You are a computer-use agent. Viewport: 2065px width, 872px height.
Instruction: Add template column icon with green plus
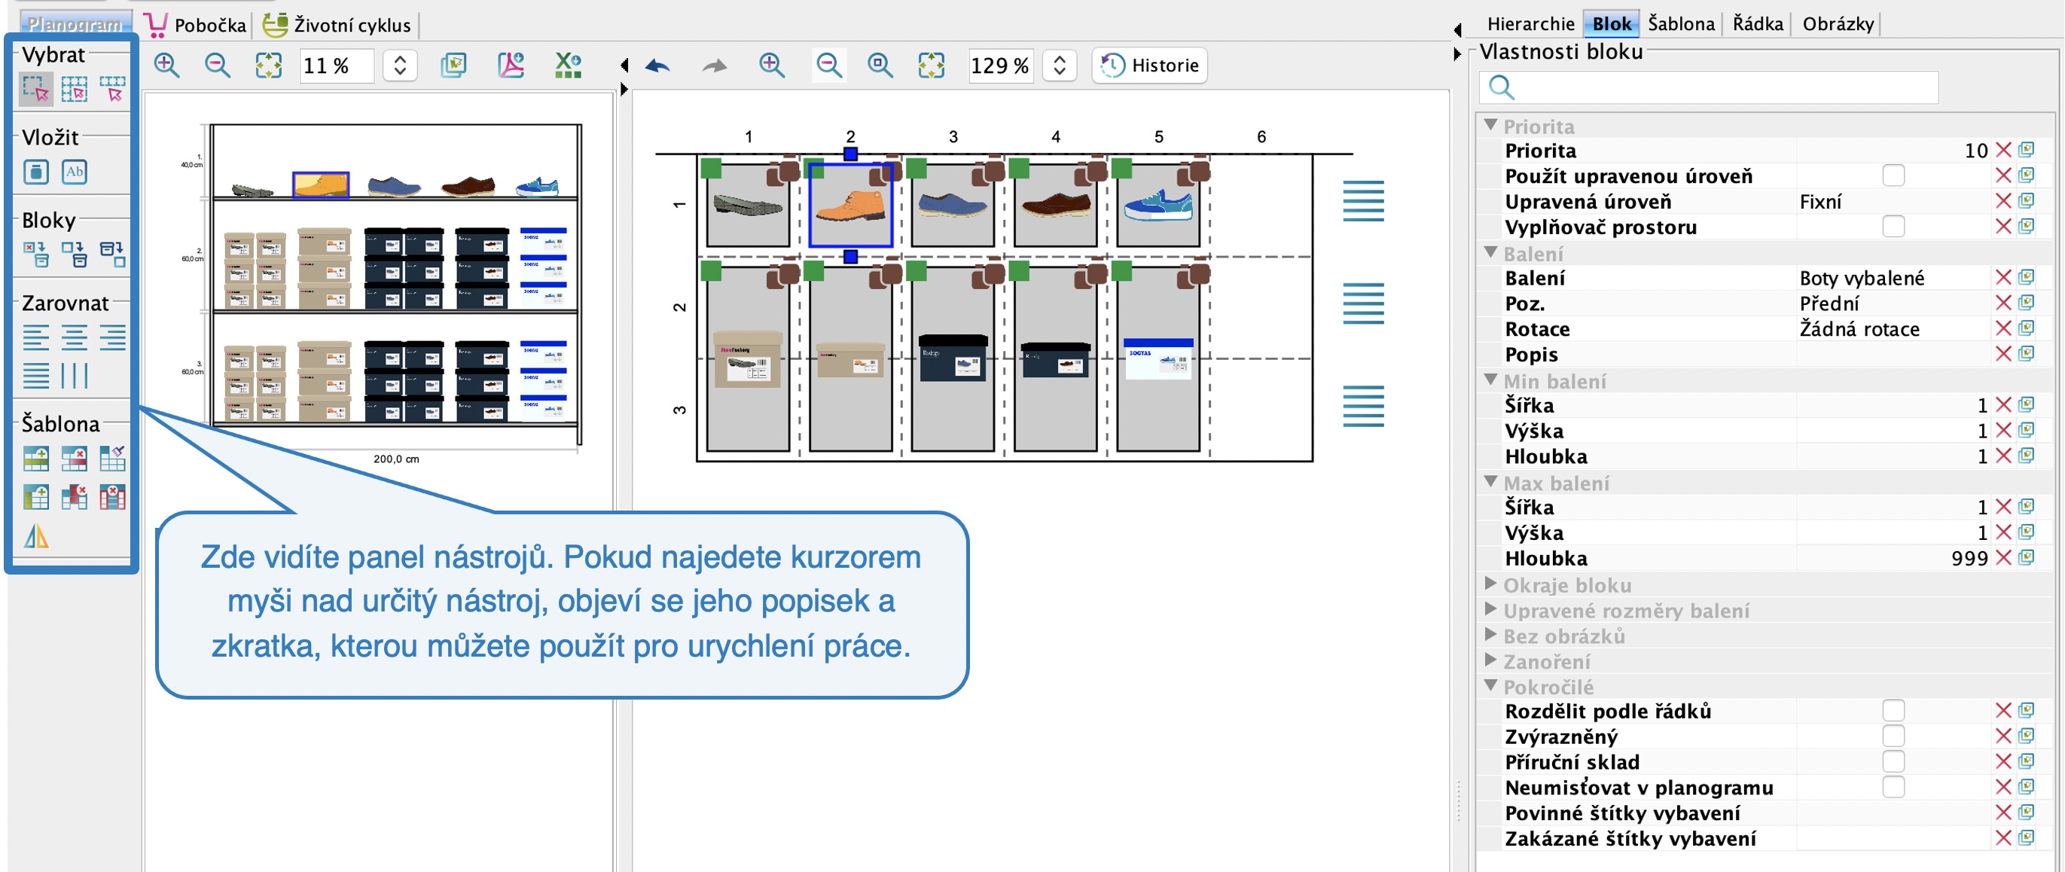tap(36, 497)
